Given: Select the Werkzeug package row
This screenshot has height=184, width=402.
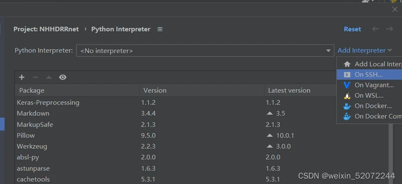Looking at the screenshot, I should pyautogui.click(x=202, y=146).
